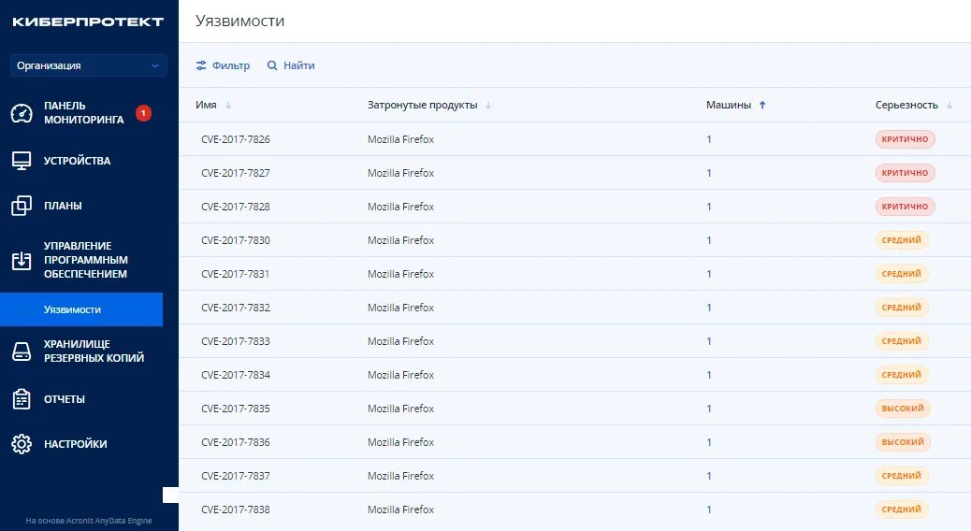Click ВЫСОКИЙ badge of CVE-2017-7835
Screen dimensions: 971x531
pos(903,409)
